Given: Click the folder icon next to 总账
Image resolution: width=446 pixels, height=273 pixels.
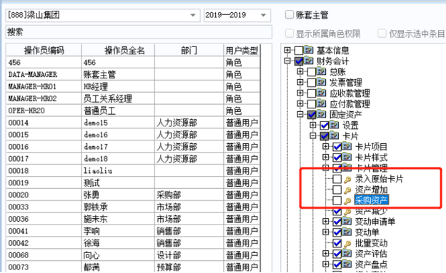Looking at the screenshot, I should pyautogui.click(x=322, y=71).
